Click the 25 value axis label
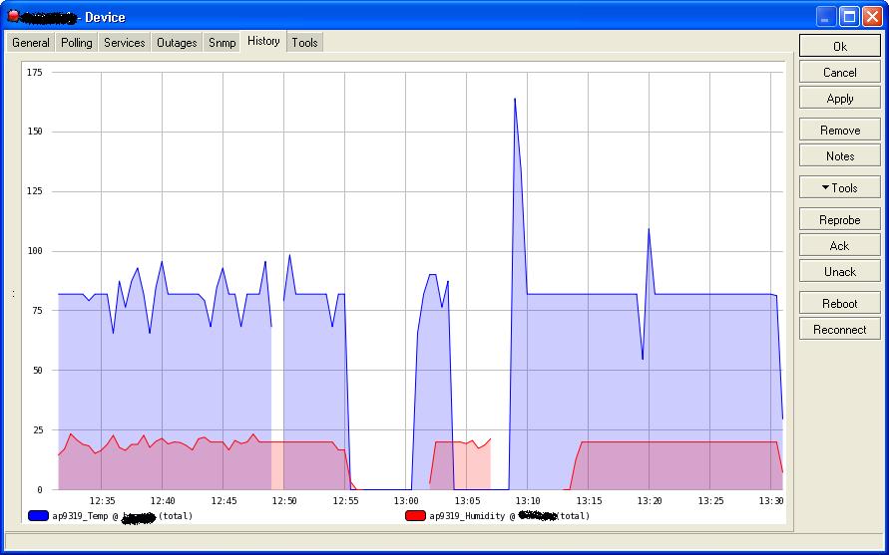Image resolution: width=889 pixels, height=555 pixels. click(36, 429)
